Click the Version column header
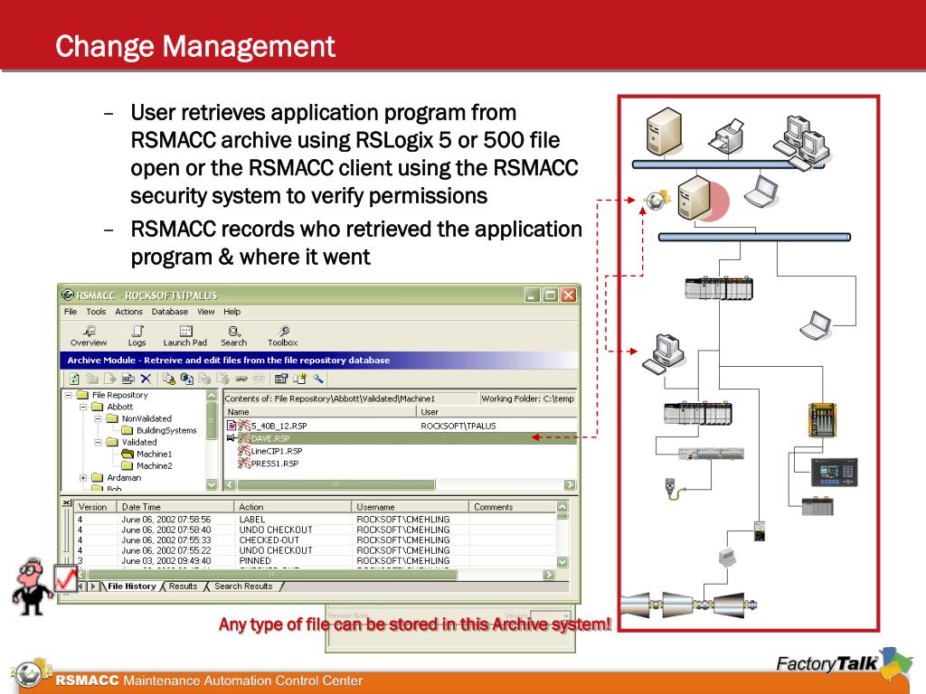The width and height of the screenshot is (926, 694). pos(94,507)
